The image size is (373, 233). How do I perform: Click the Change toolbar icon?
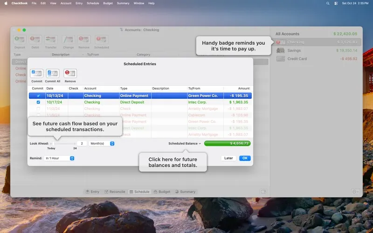68,40
